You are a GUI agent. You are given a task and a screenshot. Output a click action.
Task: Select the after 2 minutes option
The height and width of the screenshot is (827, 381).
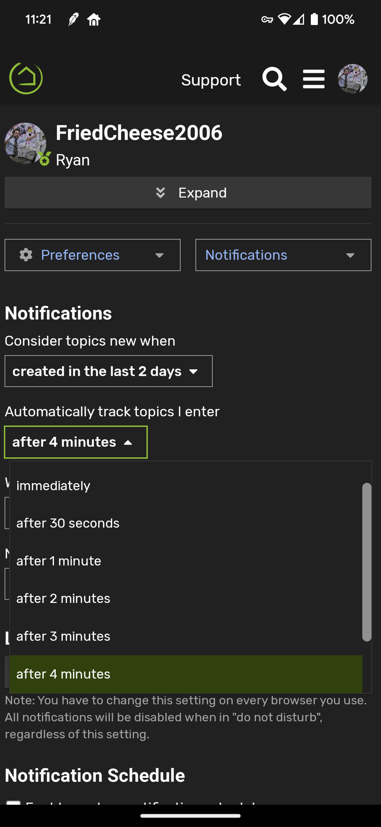coord(63,598)
